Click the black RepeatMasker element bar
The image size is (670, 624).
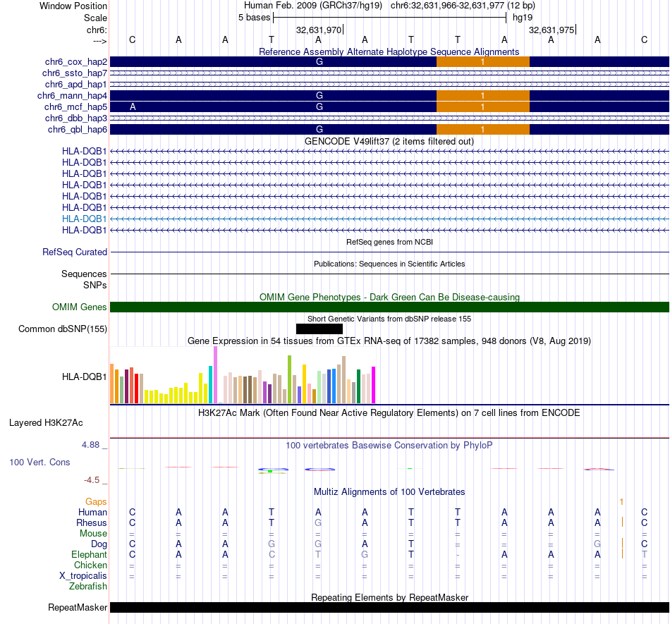click(x=389, y=607)
